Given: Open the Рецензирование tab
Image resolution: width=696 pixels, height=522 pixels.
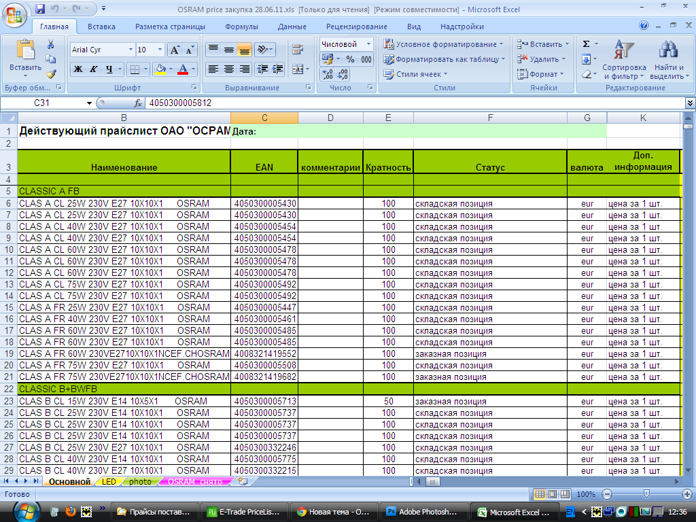Looking at the screenshot, I should point(356,27).
